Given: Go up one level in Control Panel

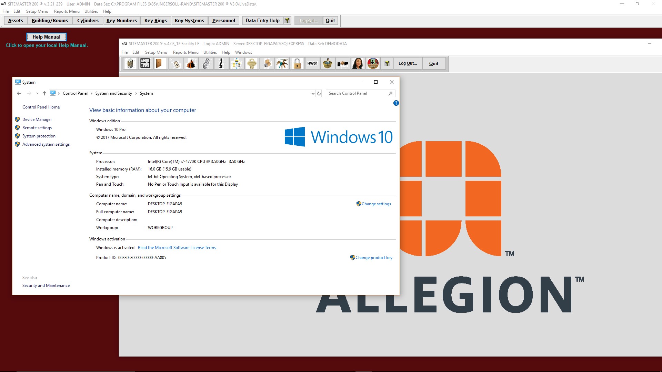Looking at the screenshot, I should [x=44, y=93].
